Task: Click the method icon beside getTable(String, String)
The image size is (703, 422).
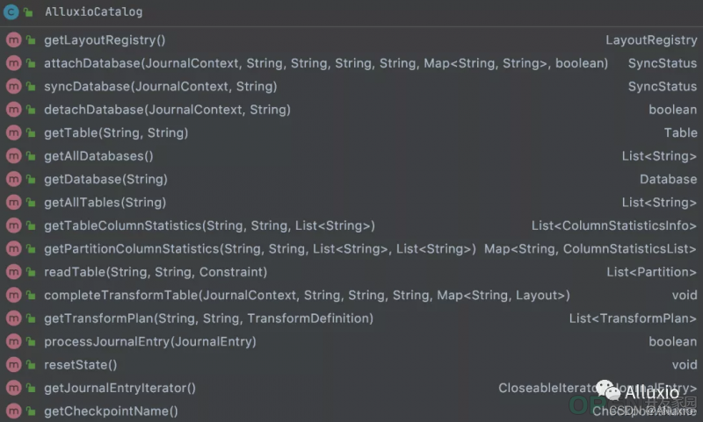Action: (x=13, y=132)
